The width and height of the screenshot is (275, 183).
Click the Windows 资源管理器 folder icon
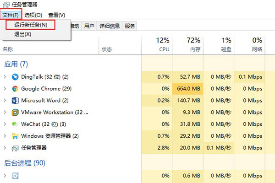15,136
